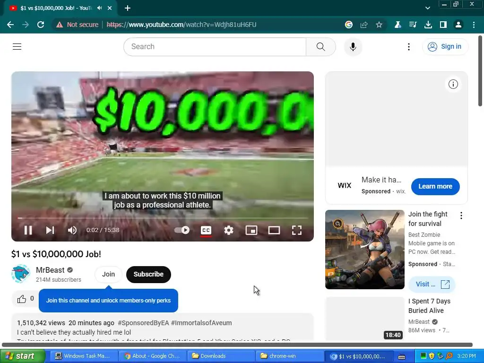This screenshot has height=363, width=484.
Task: Pause the video playback
Action: click(x=28, y=230)
